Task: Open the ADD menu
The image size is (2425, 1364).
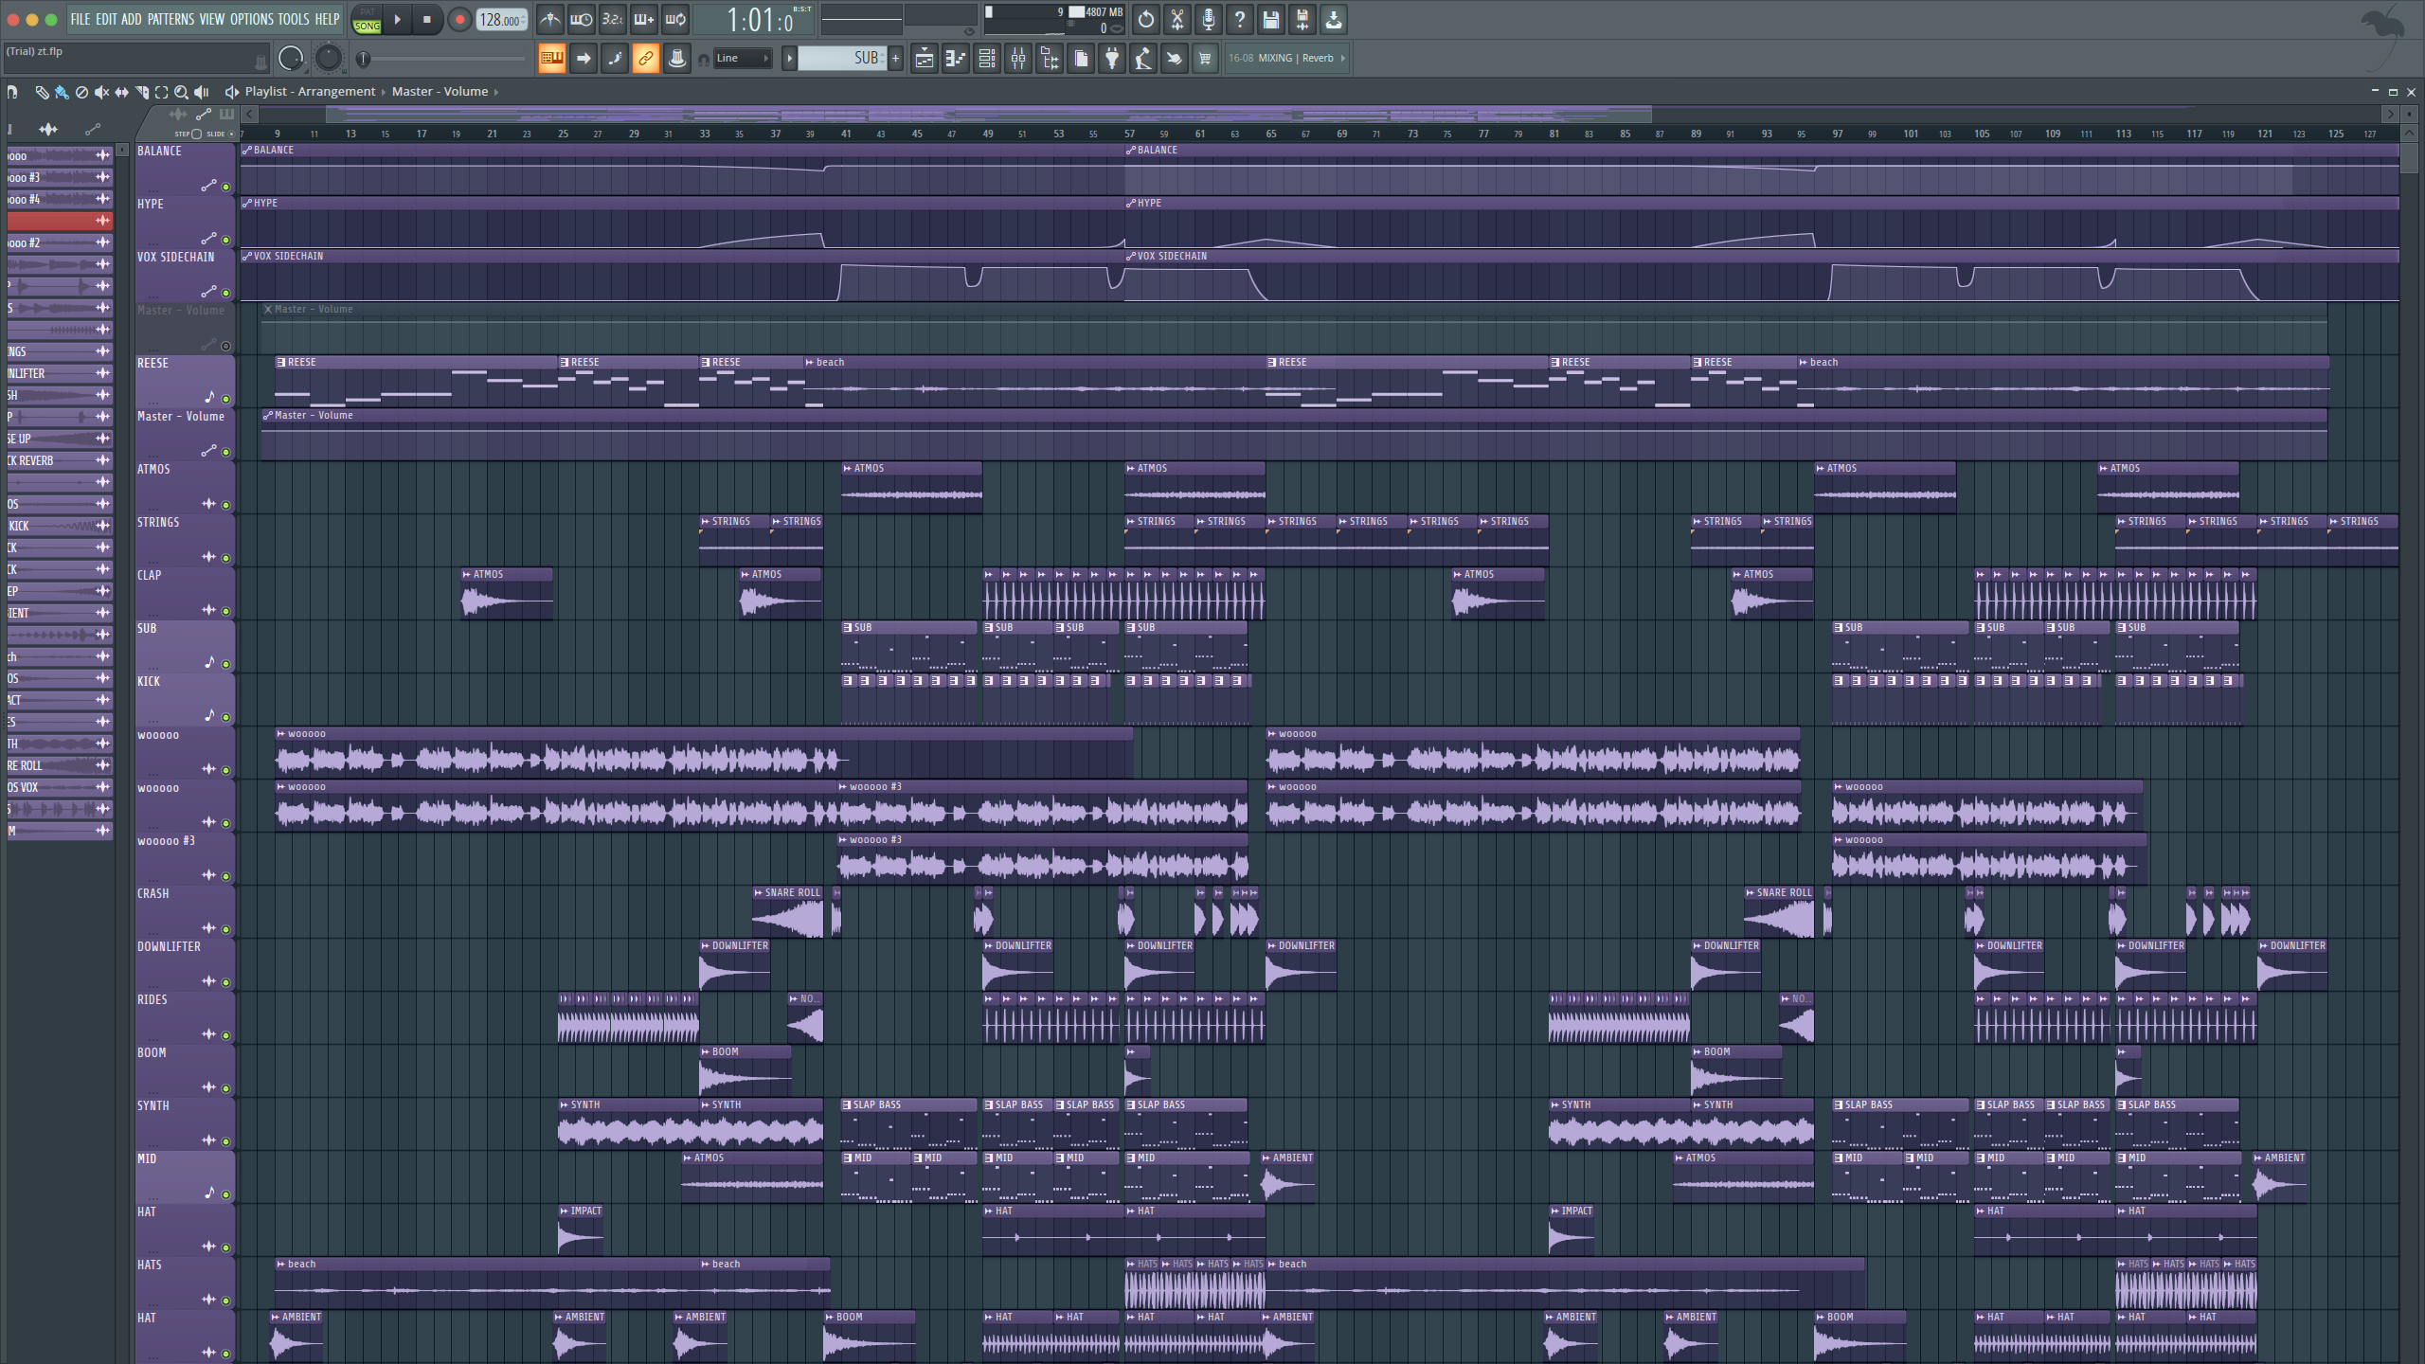Action: (x=132, y=19)
